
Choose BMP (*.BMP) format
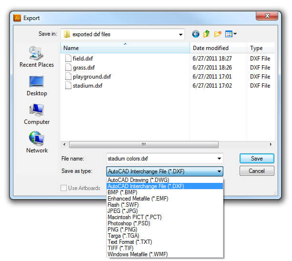tap(165, 192)
